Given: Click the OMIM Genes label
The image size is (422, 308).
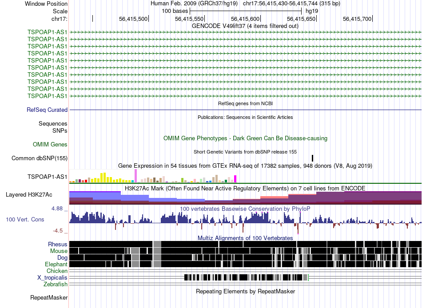Looking at the screenshot, I should click(x=50, y=144).
